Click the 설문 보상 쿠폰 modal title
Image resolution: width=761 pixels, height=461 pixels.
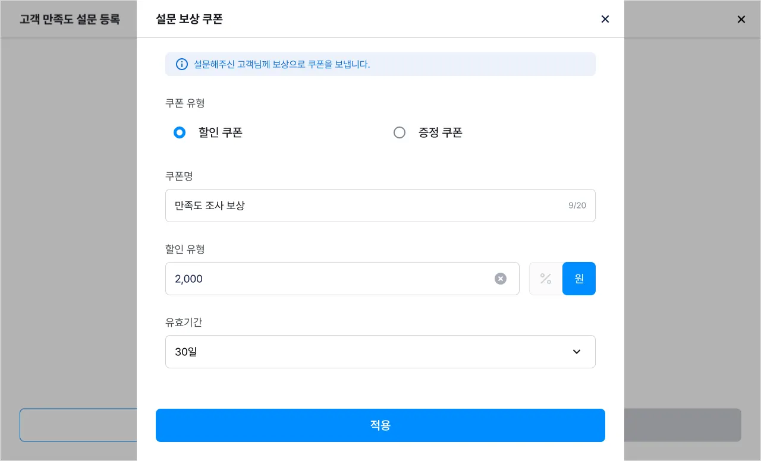tap(189, 19)
